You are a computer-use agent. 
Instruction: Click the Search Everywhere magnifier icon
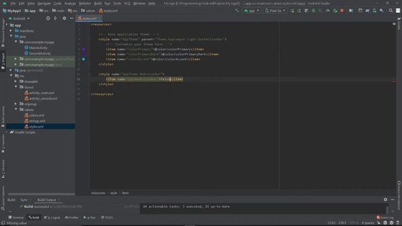tap(391, 11)
